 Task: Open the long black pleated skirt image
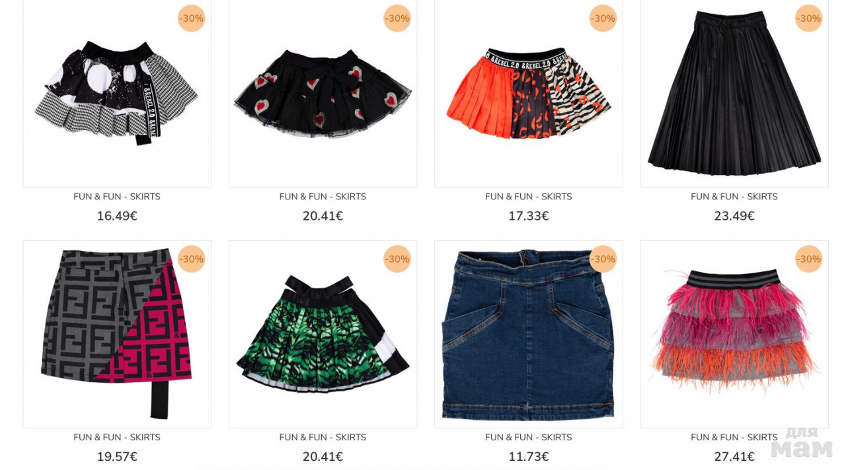click(x=734, y=93)
